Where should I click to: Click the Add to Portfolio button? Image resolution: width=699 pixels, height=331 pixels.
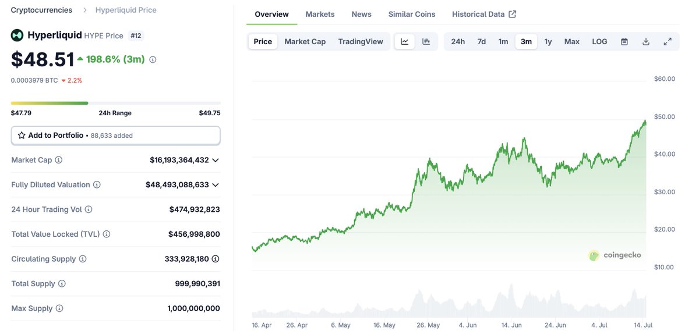coord(116,135)
